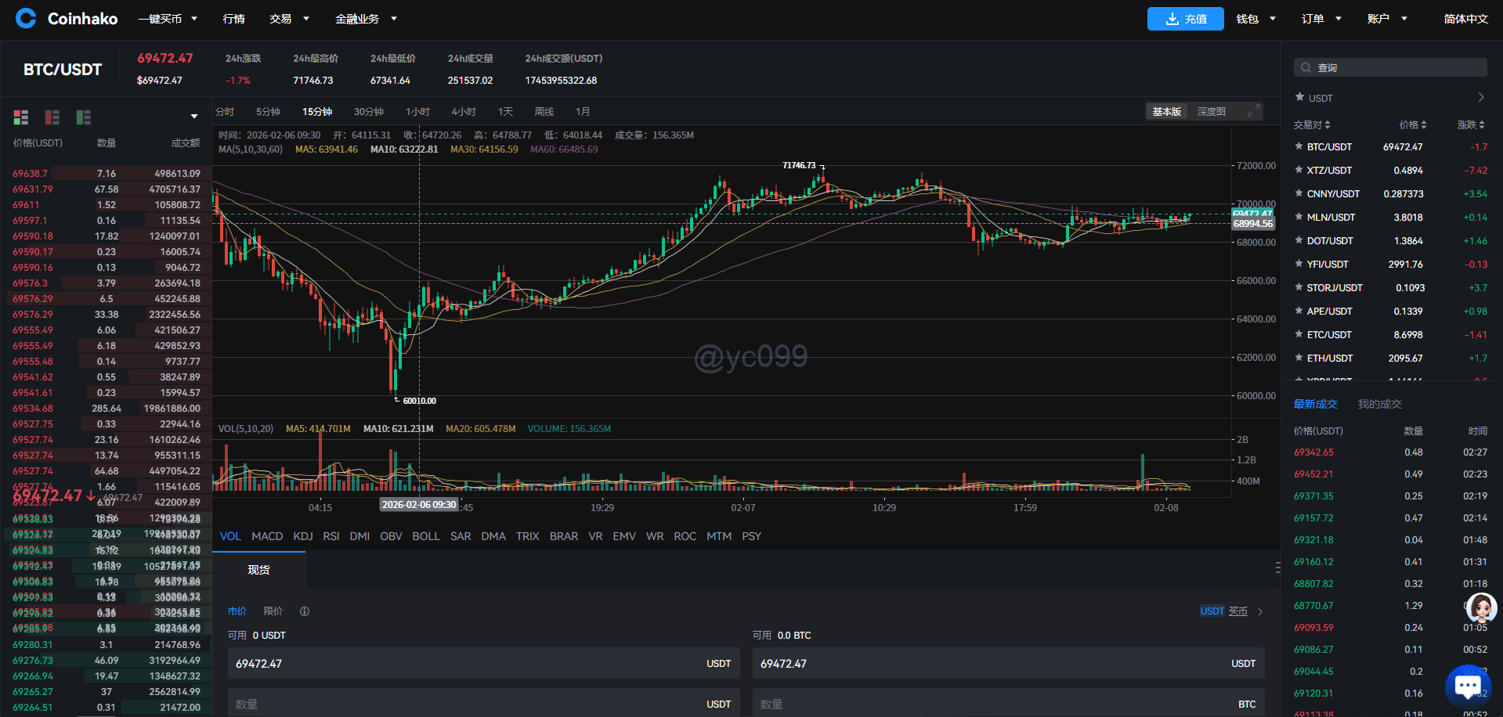The image size is (1503, 717).
Task: Show buy-only order book view
Action: tap(84, 117)
